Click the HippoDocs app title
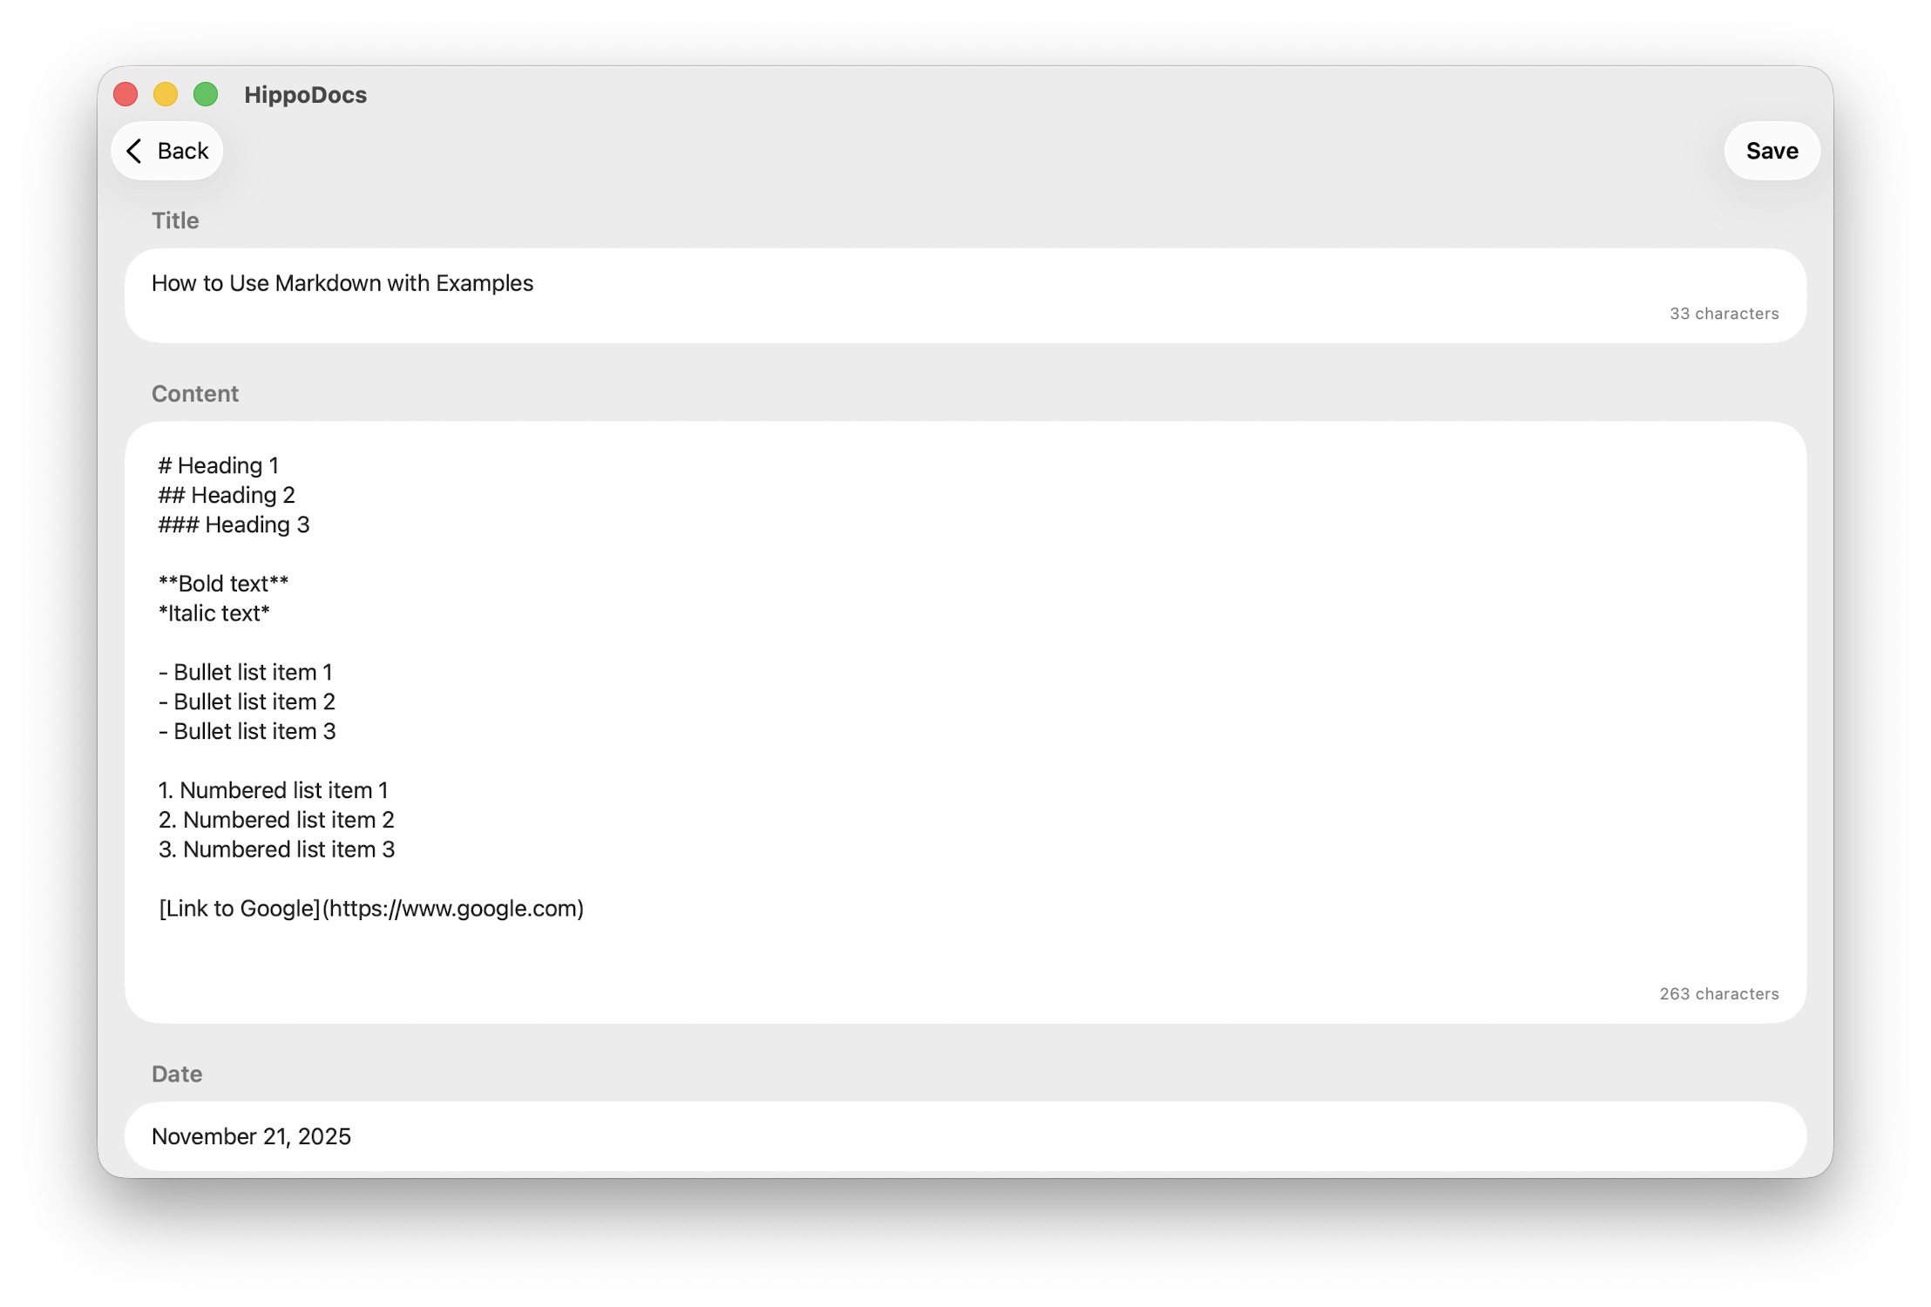 (306, 95)
